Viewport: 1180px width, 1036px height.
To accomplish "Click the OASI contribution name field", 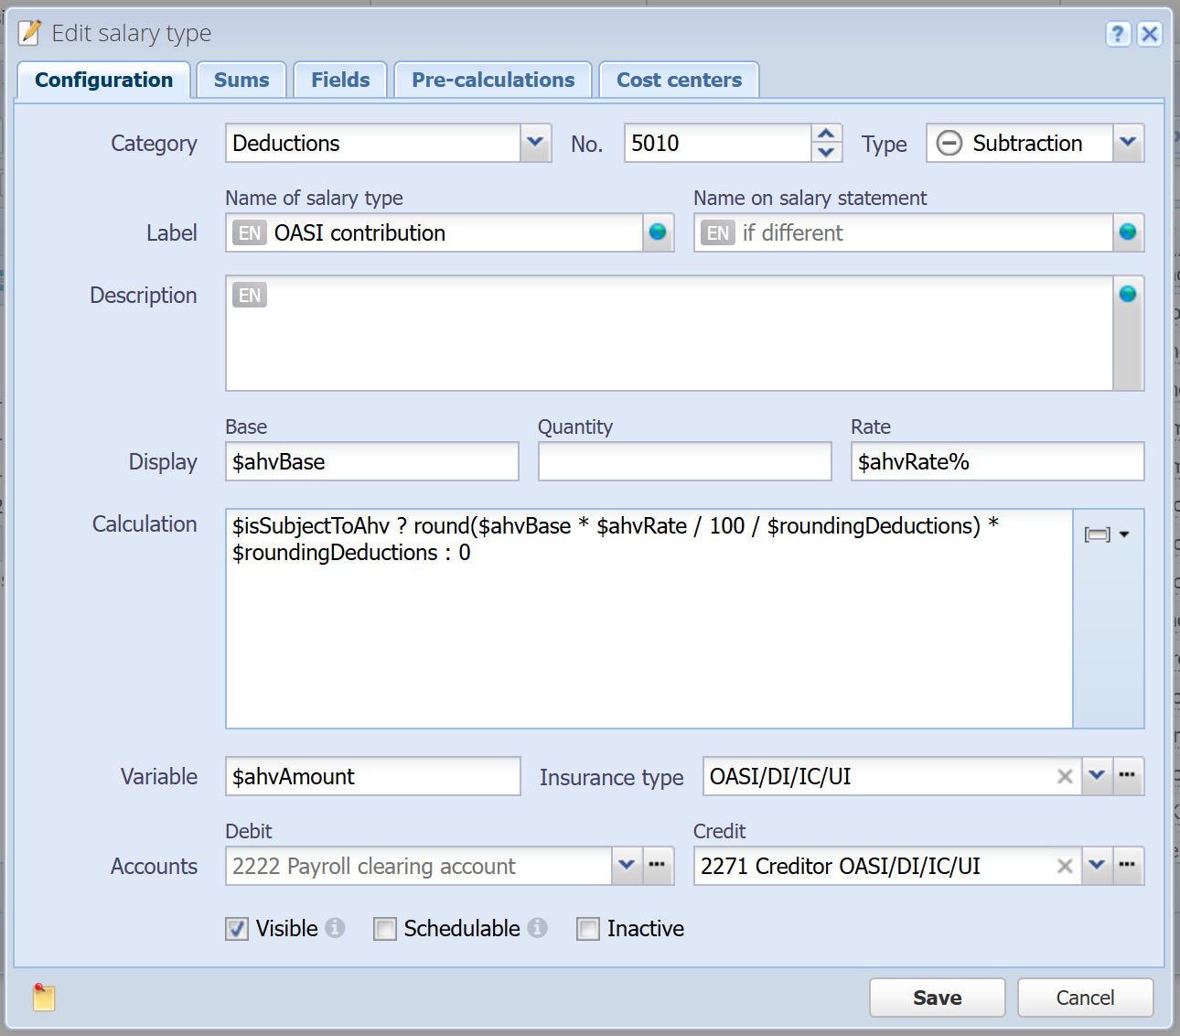I will (x=434, y=232).
